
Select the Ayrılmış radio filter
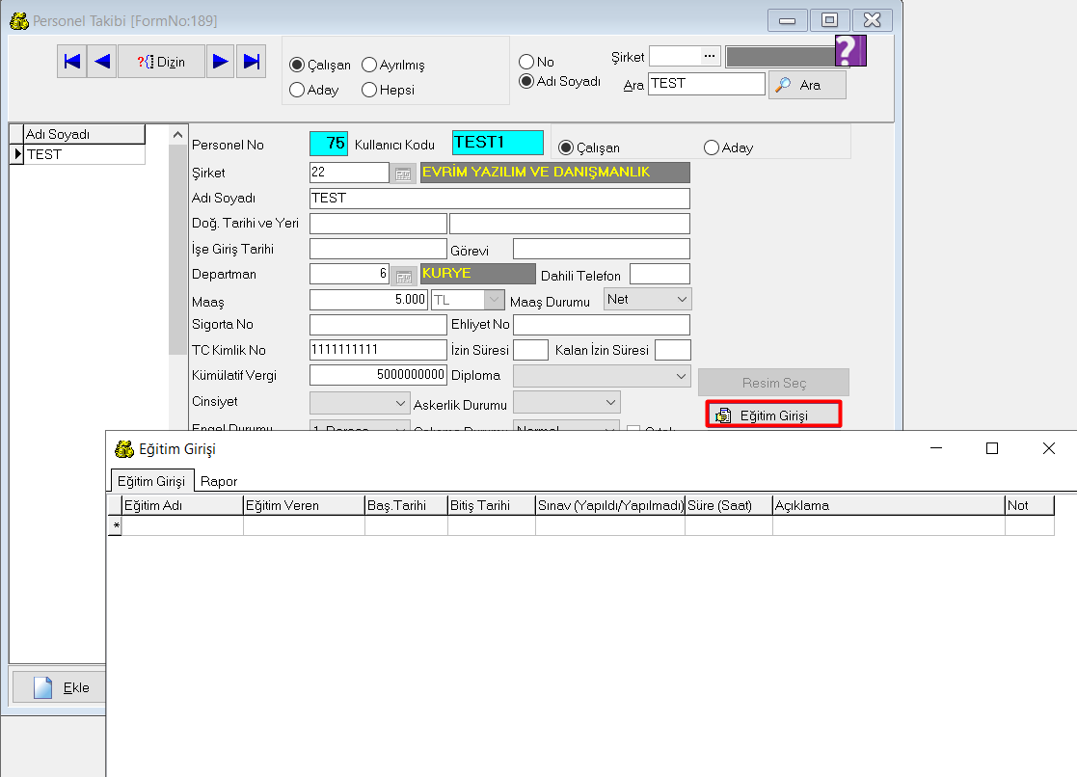coord(369,66)
